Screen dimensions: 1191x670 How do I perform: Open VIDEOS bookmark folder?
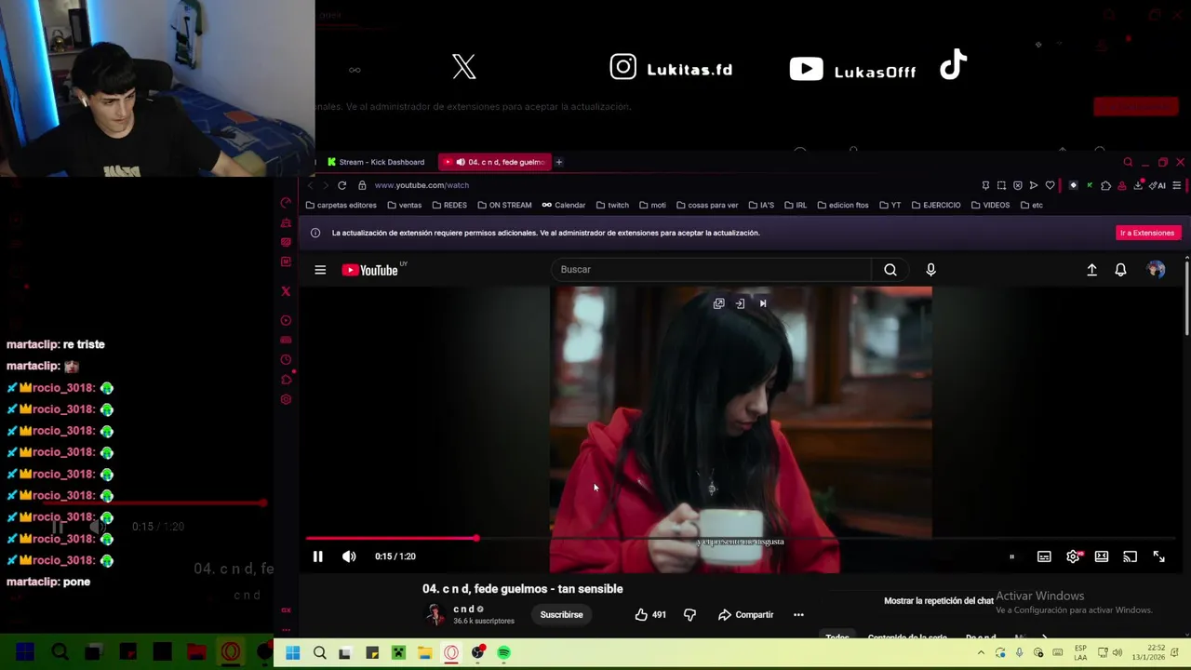coord(990,205)
